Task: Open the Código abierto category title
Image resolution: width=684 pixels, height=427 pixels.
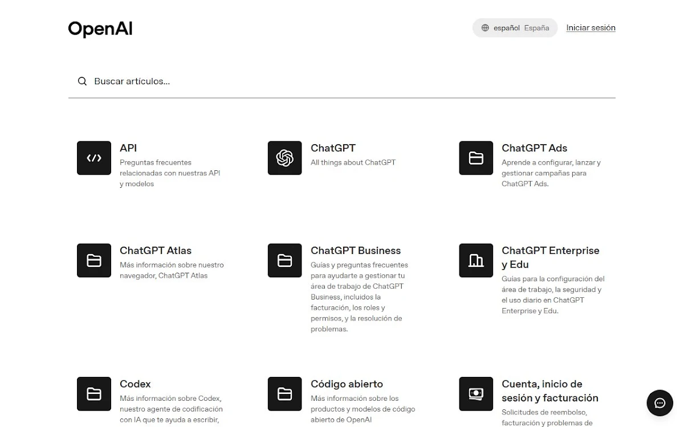Action: (x=347, y=384)
